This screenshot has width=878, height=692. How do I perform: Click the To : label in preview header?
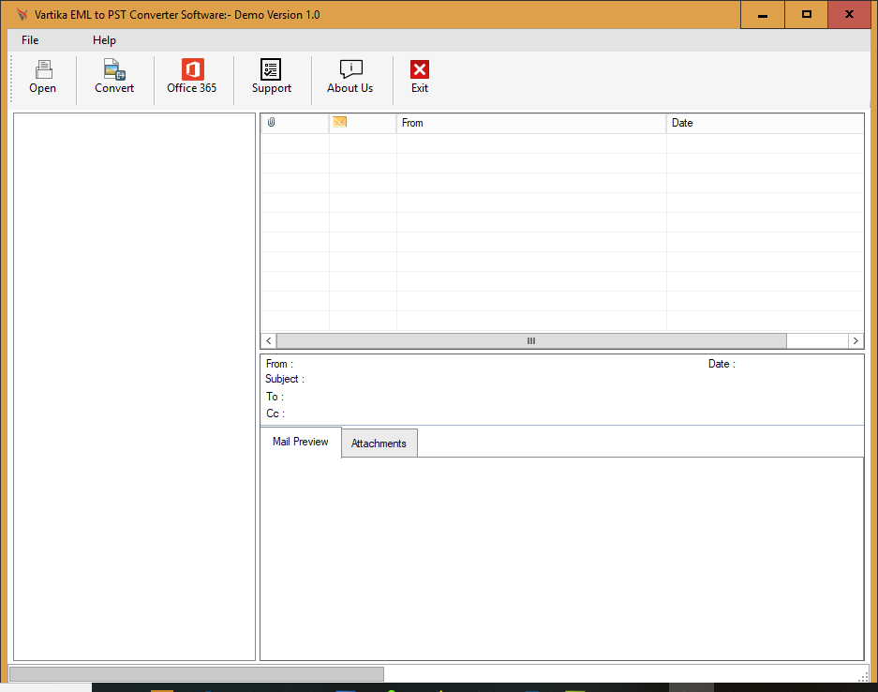coord(275,397)
